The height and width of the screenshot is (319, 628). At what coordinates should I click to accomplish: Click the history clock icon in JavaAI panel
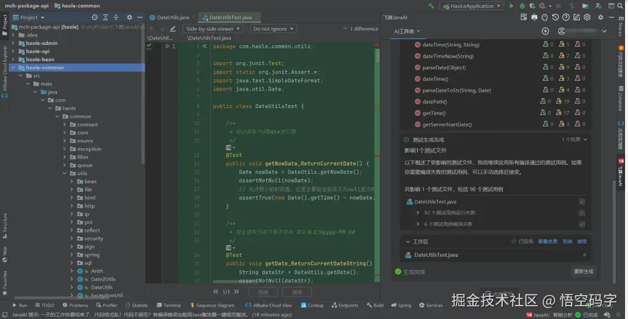[x=555, y=17]
